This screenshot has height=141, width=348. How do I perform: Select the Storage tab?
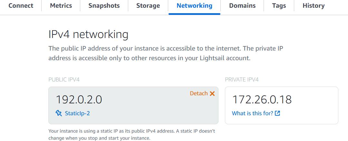click(148, 6)
